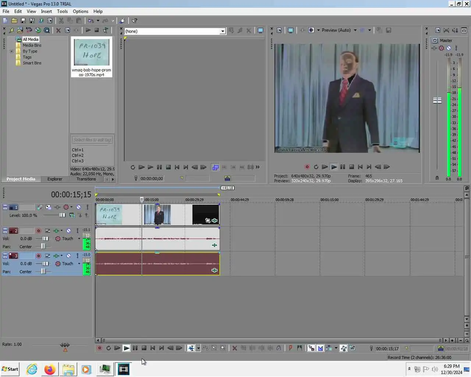Screen dimensions: 471x377
Task: Click the Windows Start button
Action: [10, 369]
